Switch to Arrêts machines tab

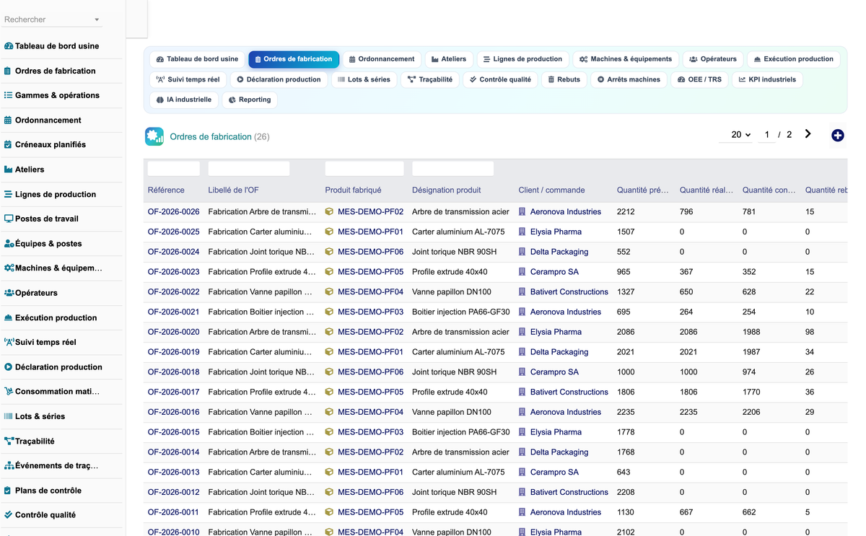(x=629, y=79)
